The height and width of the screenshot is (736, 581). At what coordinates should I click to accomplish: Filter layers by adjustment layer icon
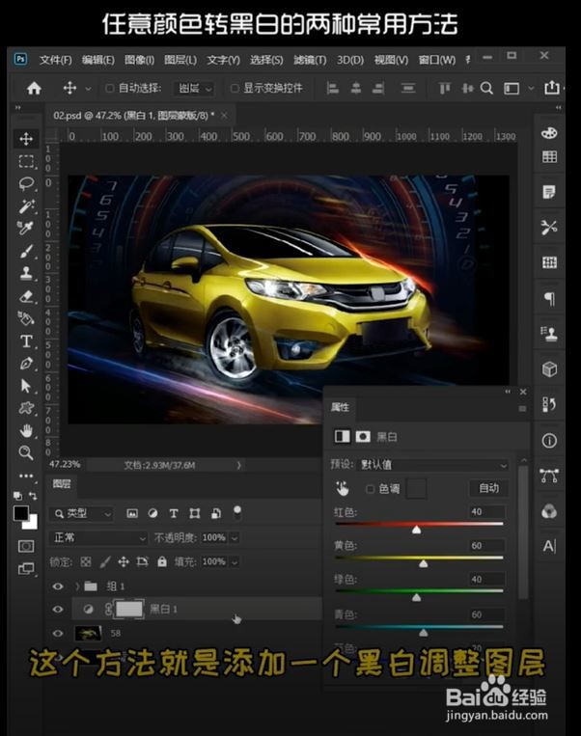[152, 513]
